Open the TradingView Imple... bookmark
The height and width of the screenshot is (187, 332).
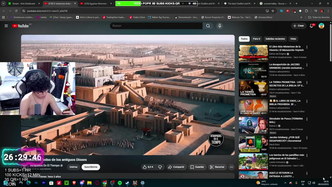pos(114,17)
